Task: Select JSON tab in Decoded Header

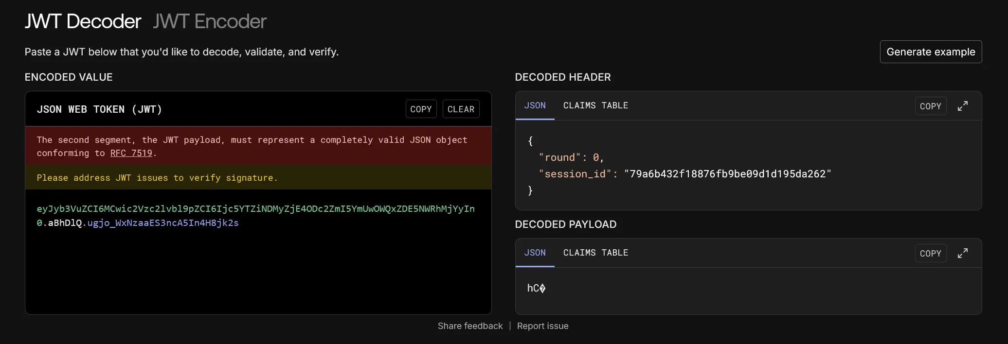Action: tap(535, 105)
